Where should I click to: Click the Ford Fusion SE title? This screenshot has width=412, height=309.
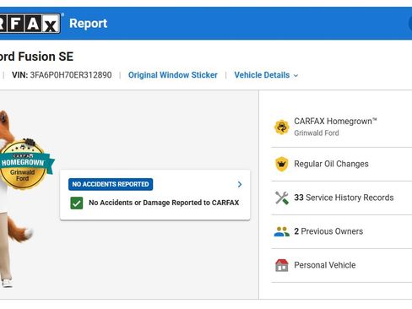click(36, 57)
